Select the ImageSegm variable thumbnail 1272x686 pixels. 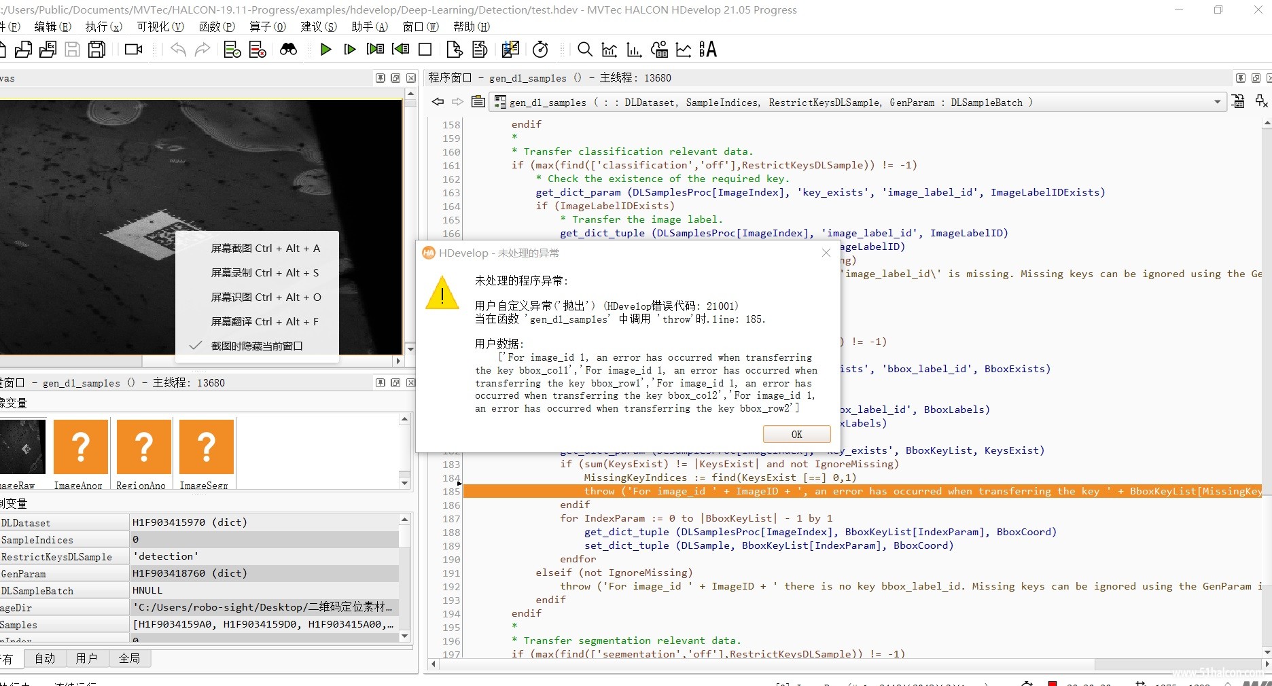tap(207, 454)
